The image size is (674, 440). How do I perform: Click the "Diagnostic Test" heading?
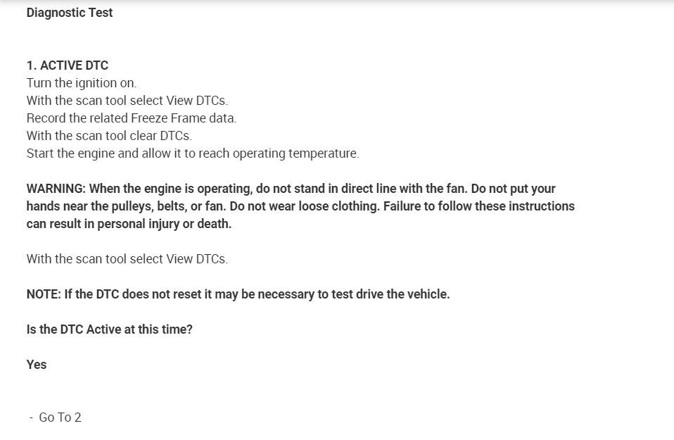tap(70, 13)
